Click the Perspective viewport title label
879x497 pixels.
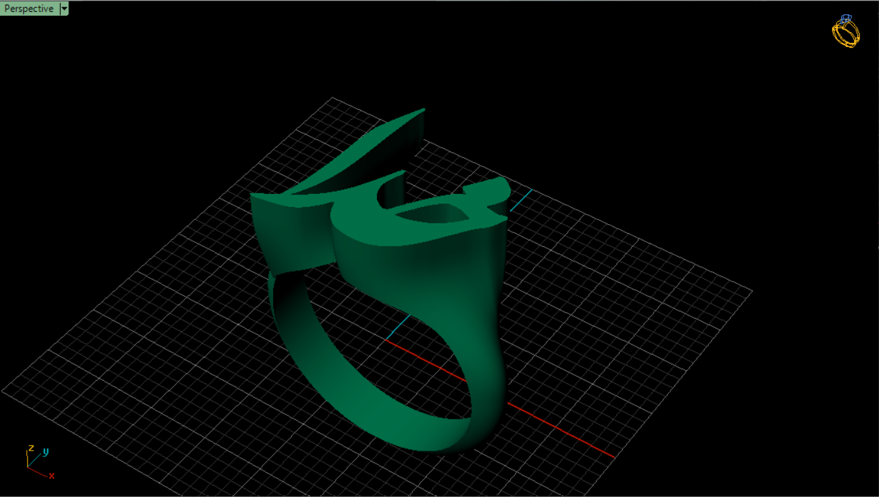click(x=29, y=8)
